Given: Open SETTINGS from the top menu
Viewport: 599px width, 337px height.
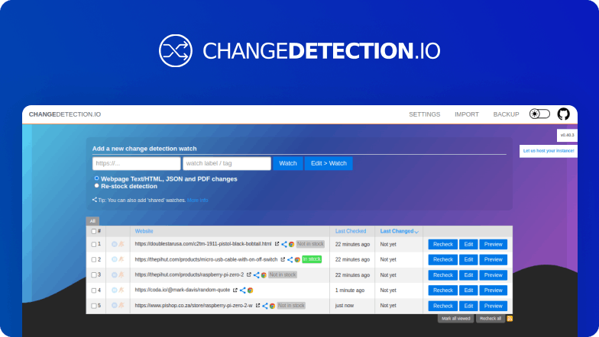Looking at the screenshot, I should 424,114.
